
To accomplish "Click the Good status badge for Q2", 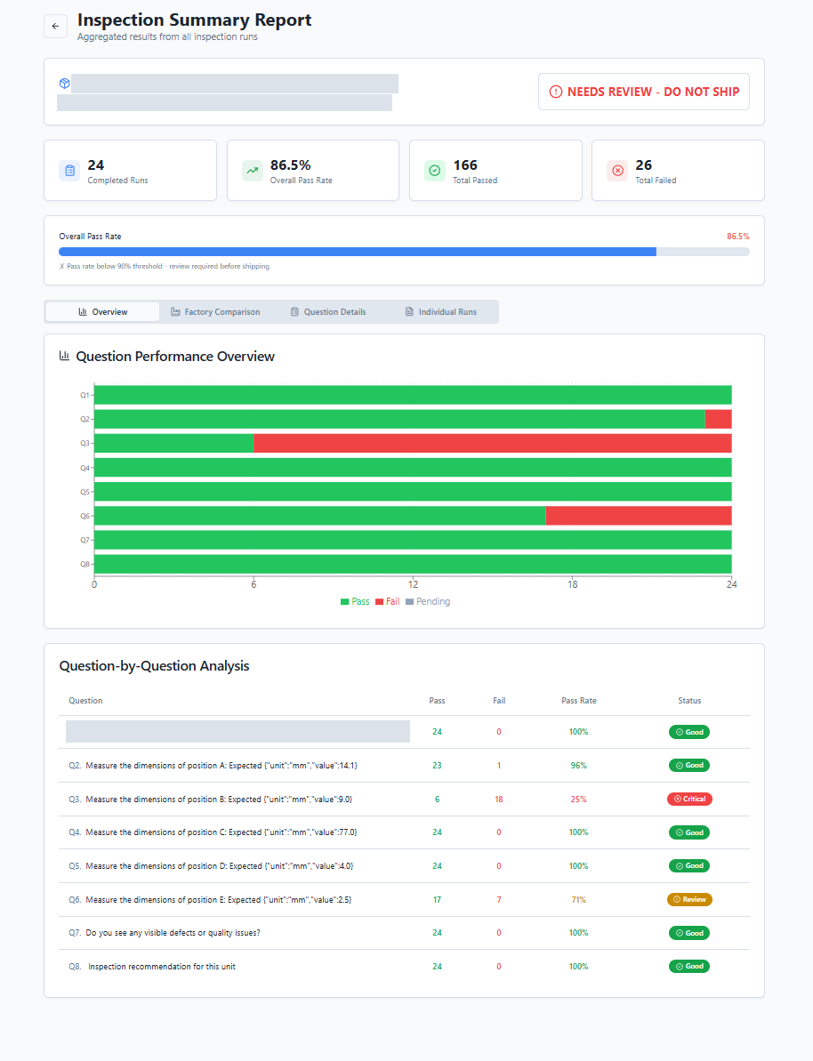I will (x=689, y=766).
